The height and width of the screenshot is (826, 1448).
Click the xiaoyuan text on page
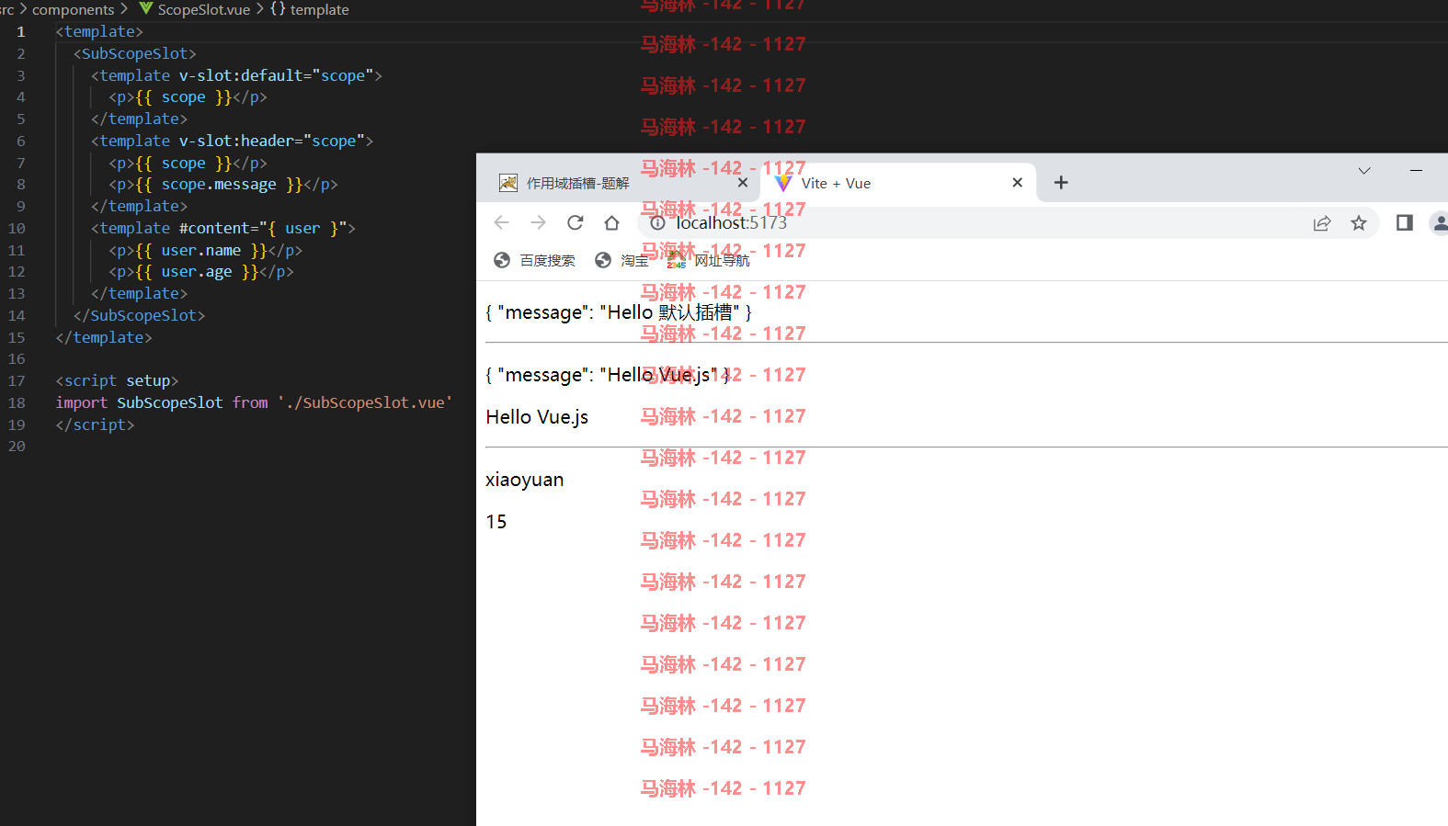click(x=525, y=480)
